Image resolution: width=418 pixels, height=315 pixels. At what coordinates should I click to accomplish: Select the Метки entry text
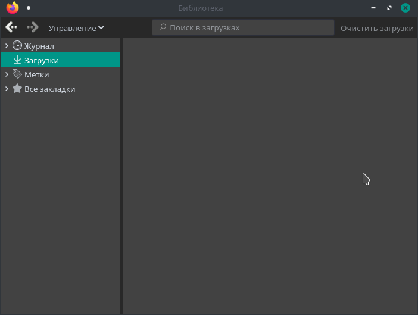pyautogui.click(x=37, y=74)
